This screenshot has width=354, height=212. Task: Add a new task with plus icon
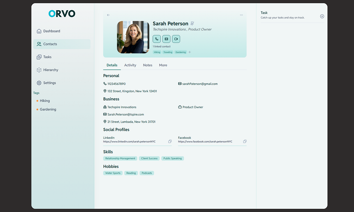[322, 16]
